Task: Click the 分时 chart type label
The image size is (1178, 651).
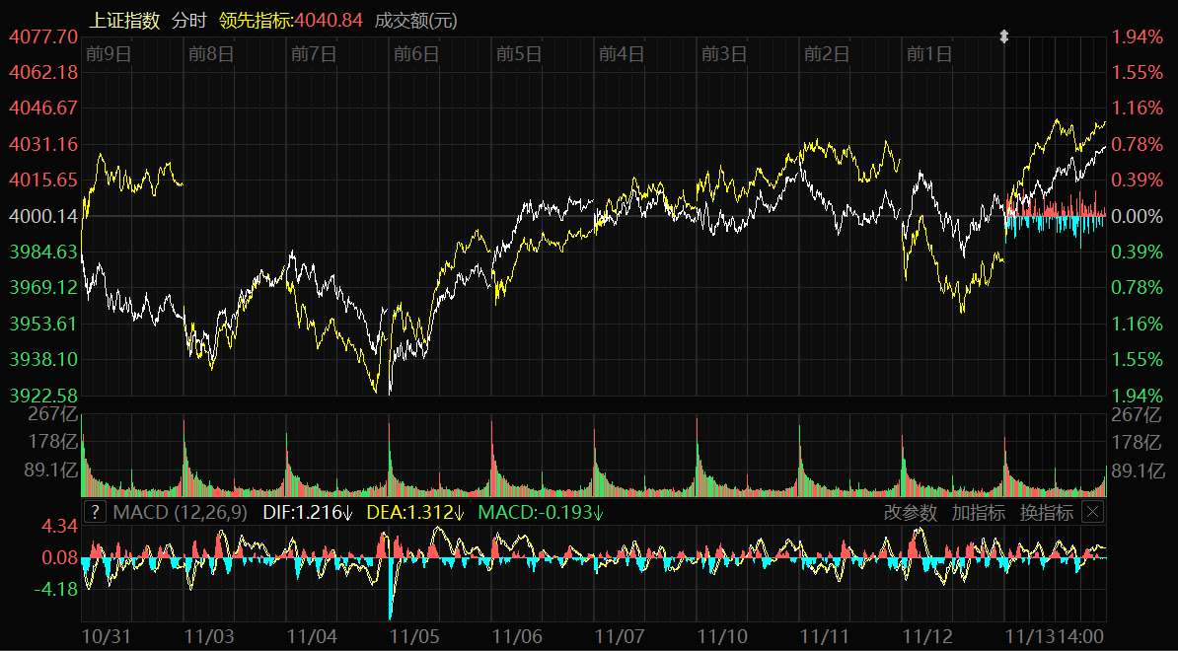Action: click(x=189, y=20)
